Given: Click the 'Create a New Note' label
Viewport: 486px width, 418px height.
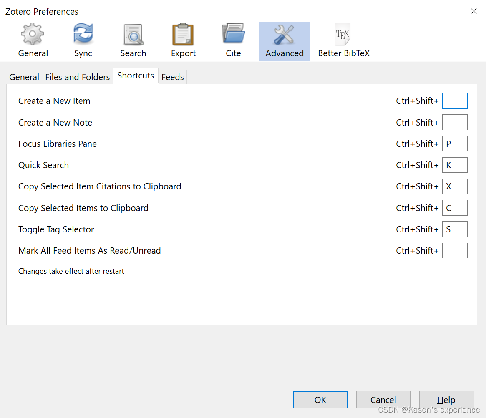Looking at the screenshot, I should [55, 123].
